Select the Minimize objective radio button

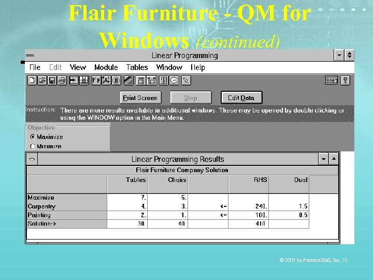pyautogui.click(x=33, y=146)
